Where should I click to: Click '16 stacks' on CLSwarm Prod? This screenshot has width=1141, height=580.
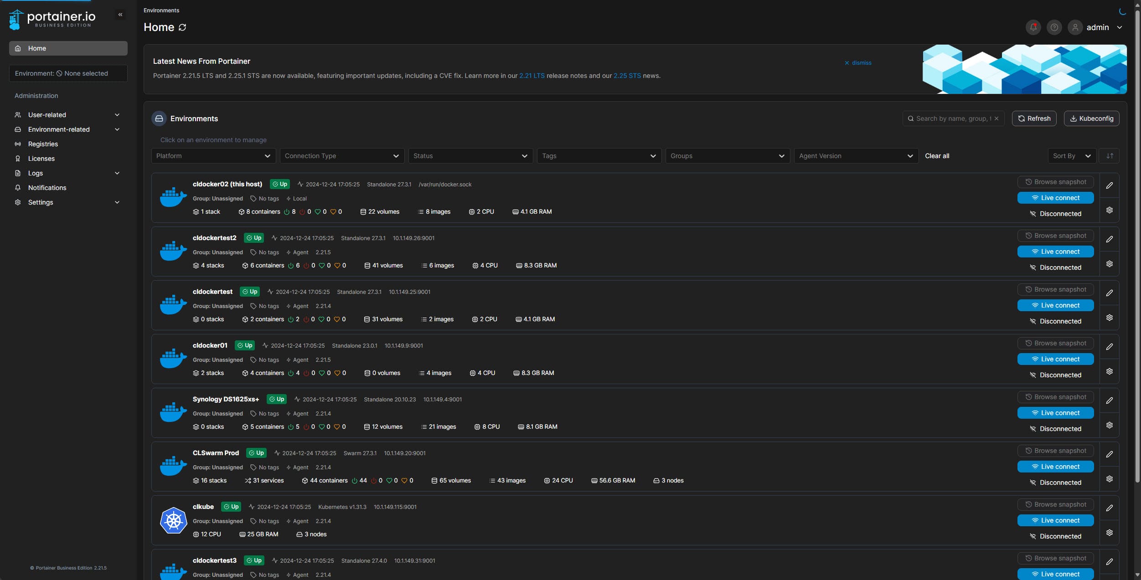210,480
